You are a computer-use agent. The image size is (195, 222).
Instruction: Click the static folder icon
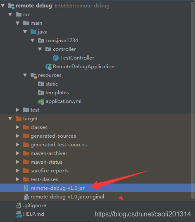pos(41,84)
